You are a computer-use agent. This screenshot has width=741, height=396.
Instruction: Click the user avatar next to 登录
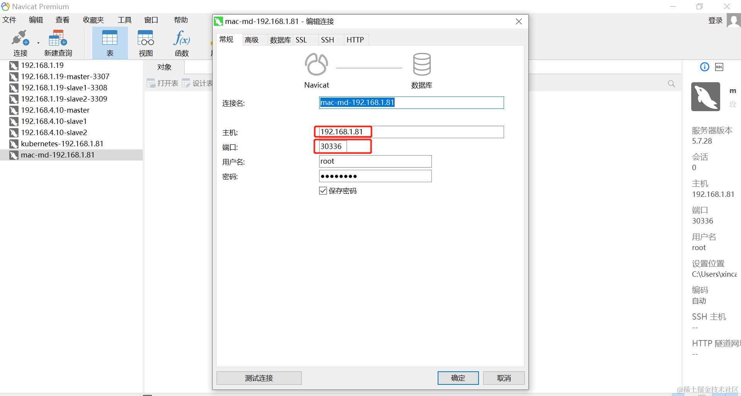pos(733,20)
